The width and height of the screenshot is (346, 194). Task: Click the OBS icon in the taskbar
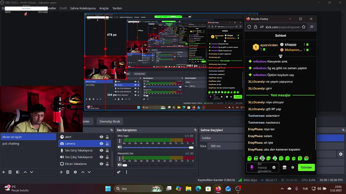(x=238, y=189)
